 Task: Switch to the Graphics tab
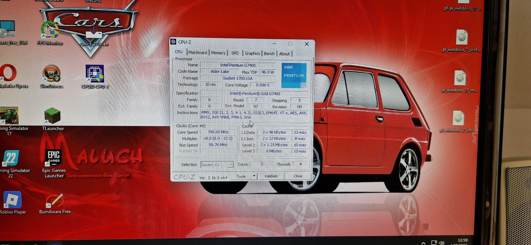(x=252, y=53)
